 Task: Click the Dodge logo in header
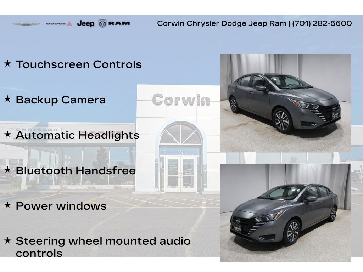[59, 24]
